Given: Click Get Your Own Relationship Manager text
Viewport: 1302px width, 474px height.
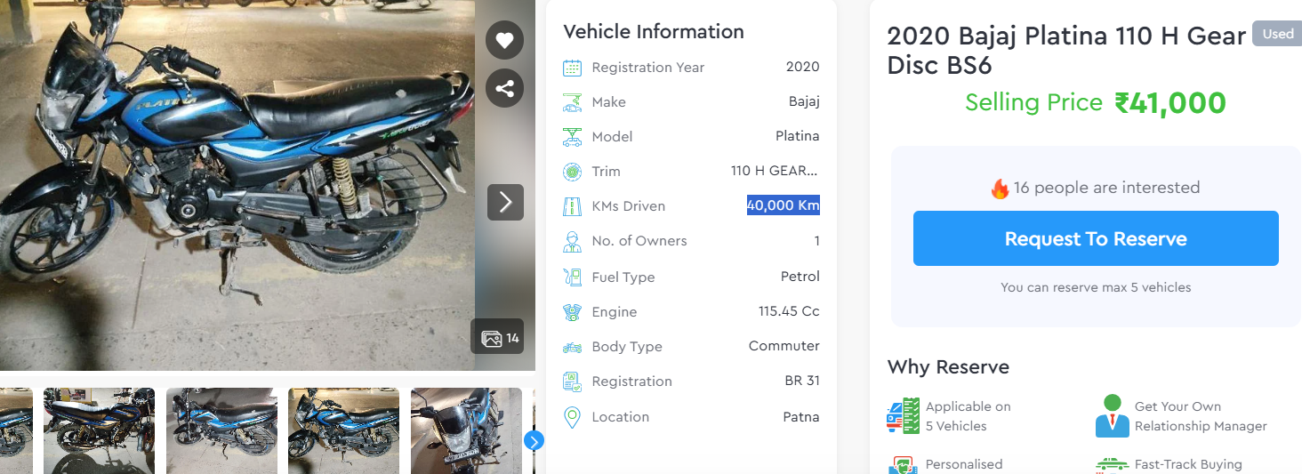Looking at the screenshot, I should [x=1201, y=416].
